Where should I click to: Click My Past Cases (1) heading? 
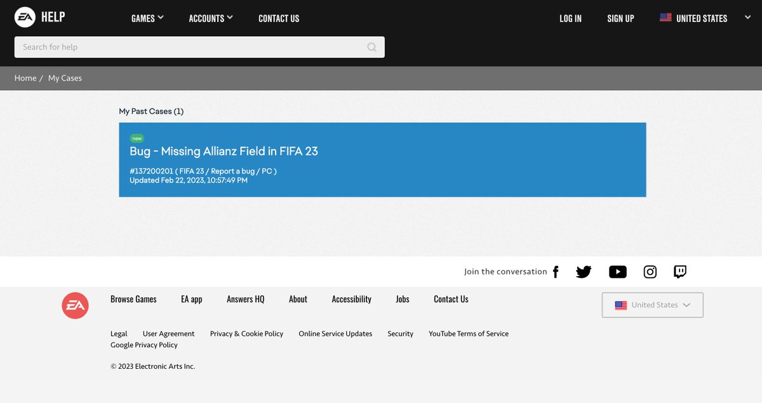click(x=151, y=111)
